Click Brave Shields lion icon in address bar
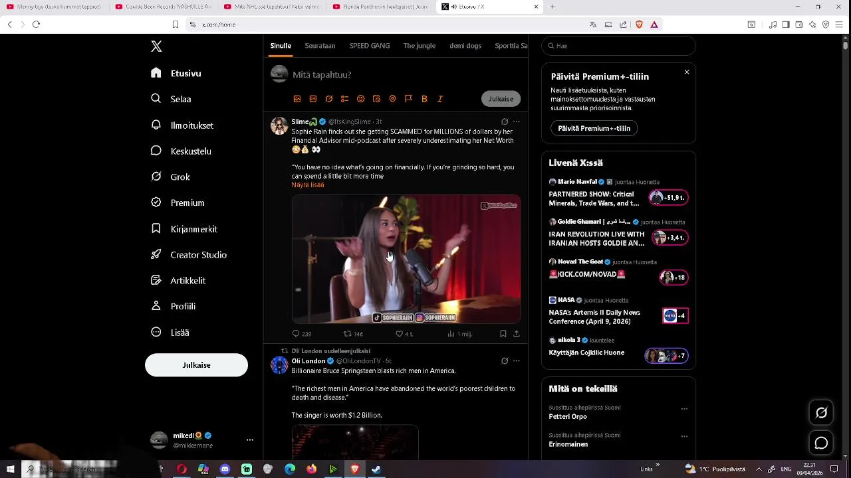Viewport: 851px width, 478px height. click(640, 25)
